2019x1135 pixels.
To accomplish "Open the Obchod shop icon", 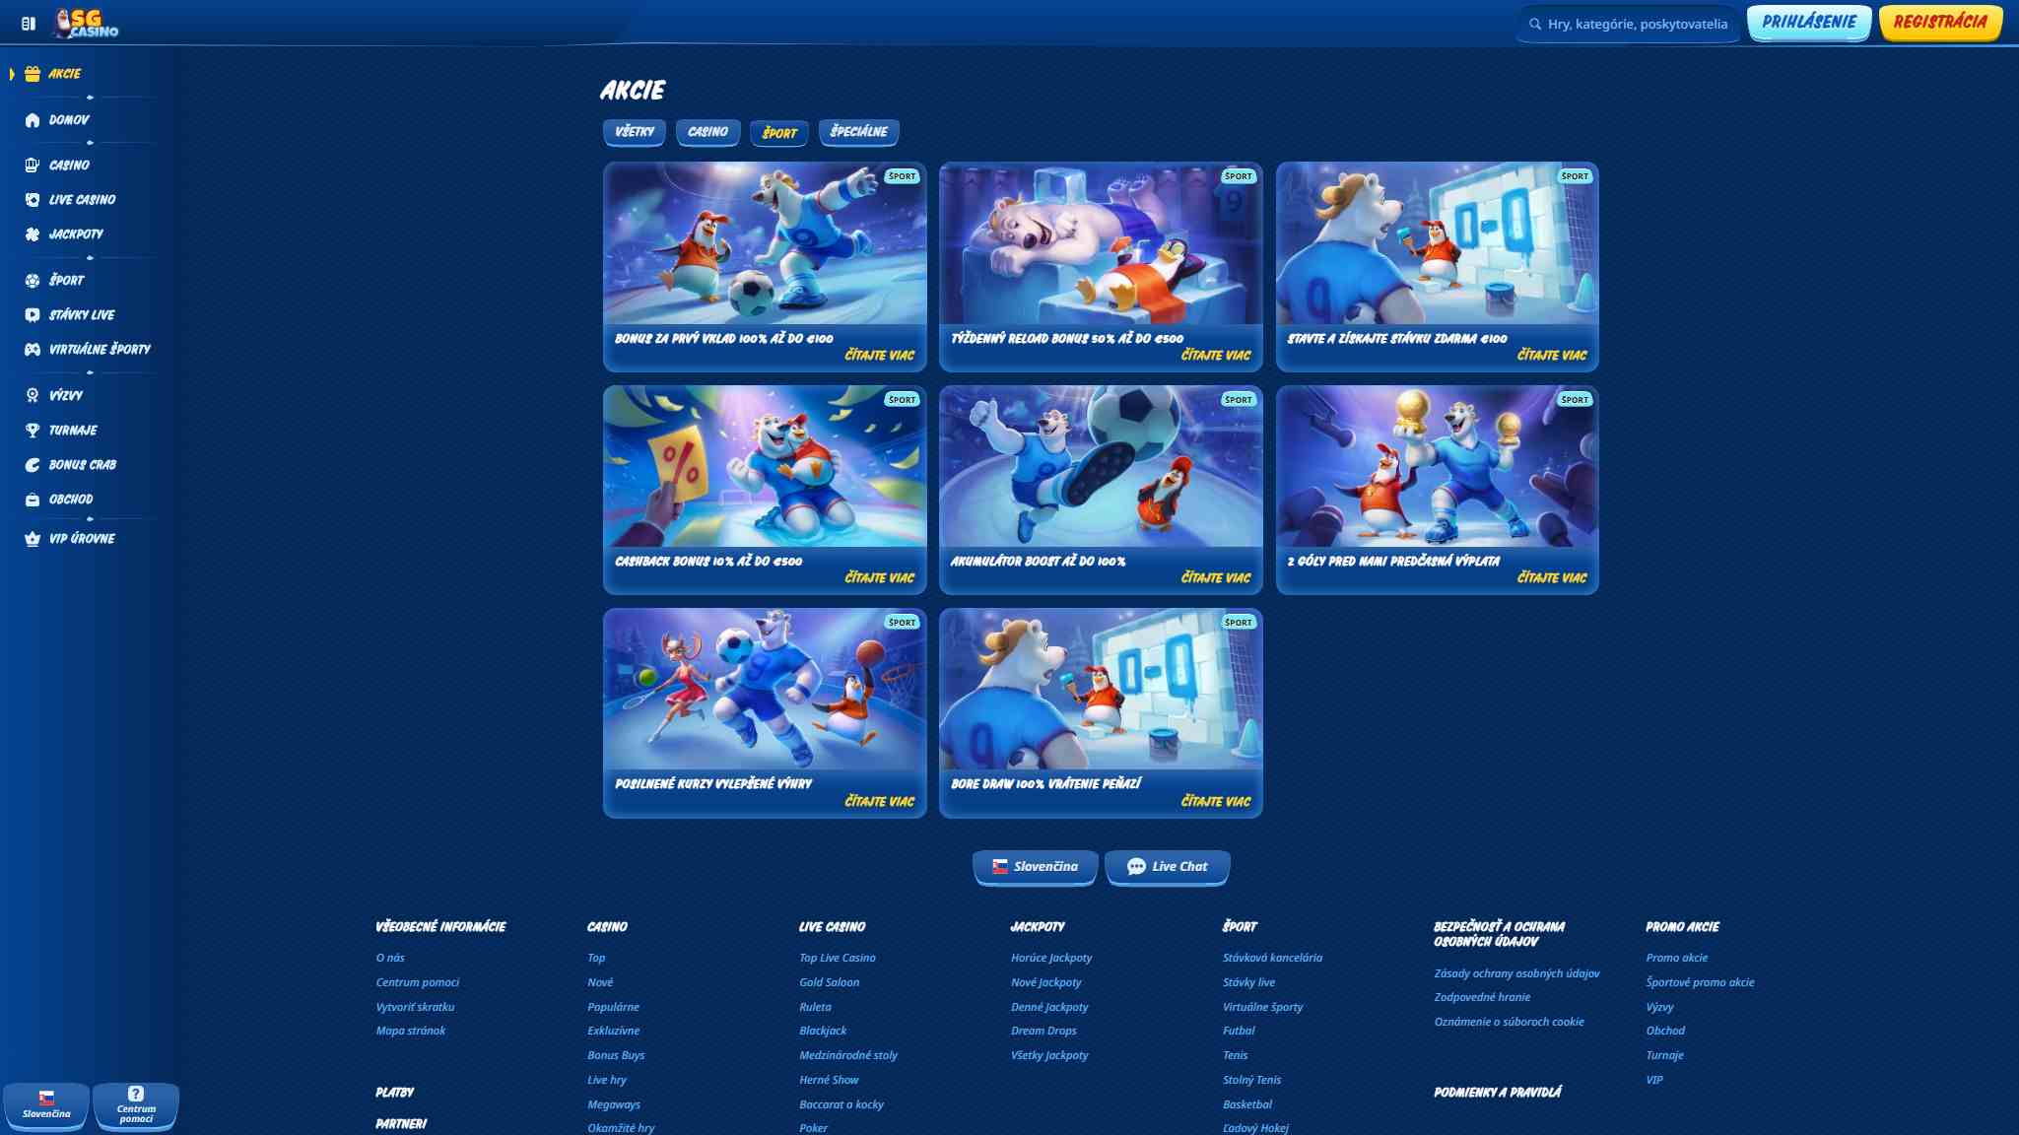I will pos(33,500).
